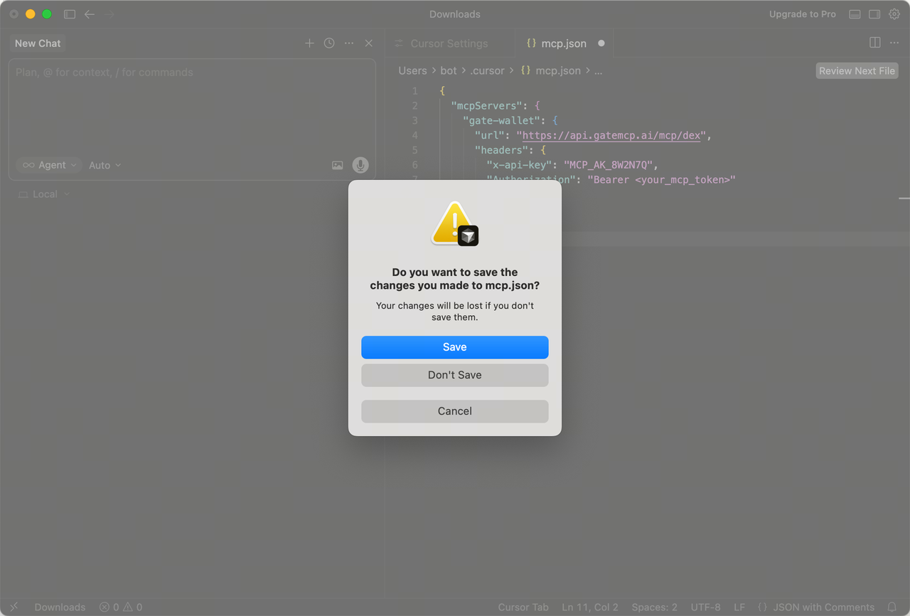Toggle the left sidebar panel icon

pyautogui.click(x=70, y=14)
